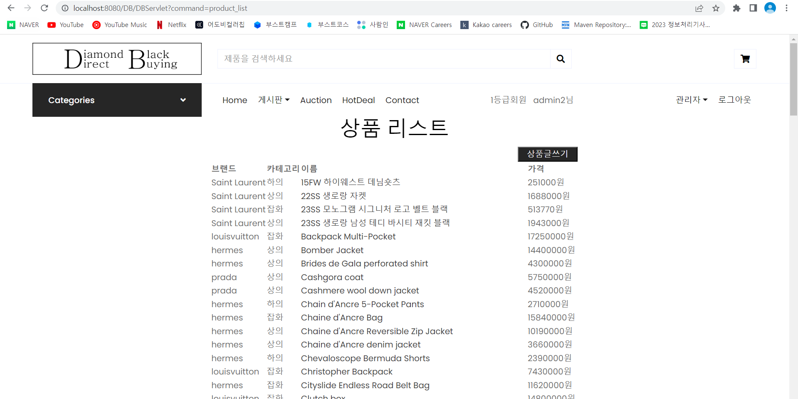Open the shopping cart icon
The image size is (798, 399).
pos(745,59)
